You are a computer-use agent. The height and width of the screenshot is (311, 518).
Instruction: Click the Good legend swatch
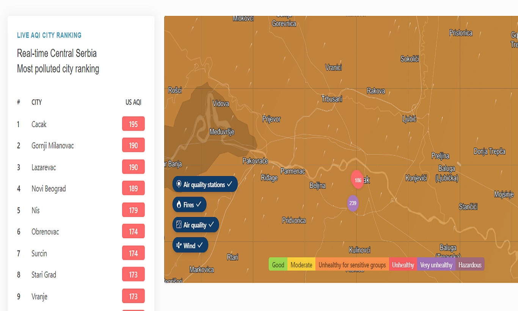(x=278, y=265)
